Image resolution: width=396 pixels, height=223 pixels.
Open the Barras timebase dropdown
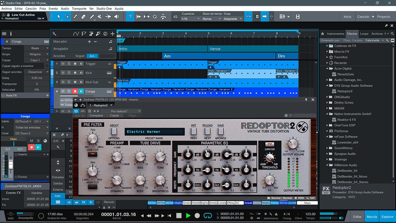point(212,19)
